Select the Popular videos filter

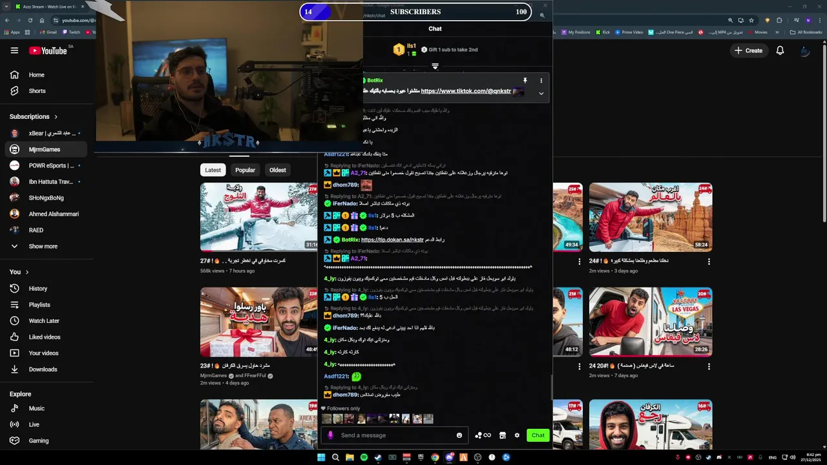point(245,170)
